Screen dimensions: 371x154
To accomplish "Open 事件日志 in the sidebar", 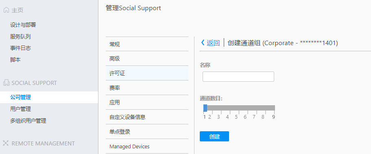I will [x=20, y=48].
